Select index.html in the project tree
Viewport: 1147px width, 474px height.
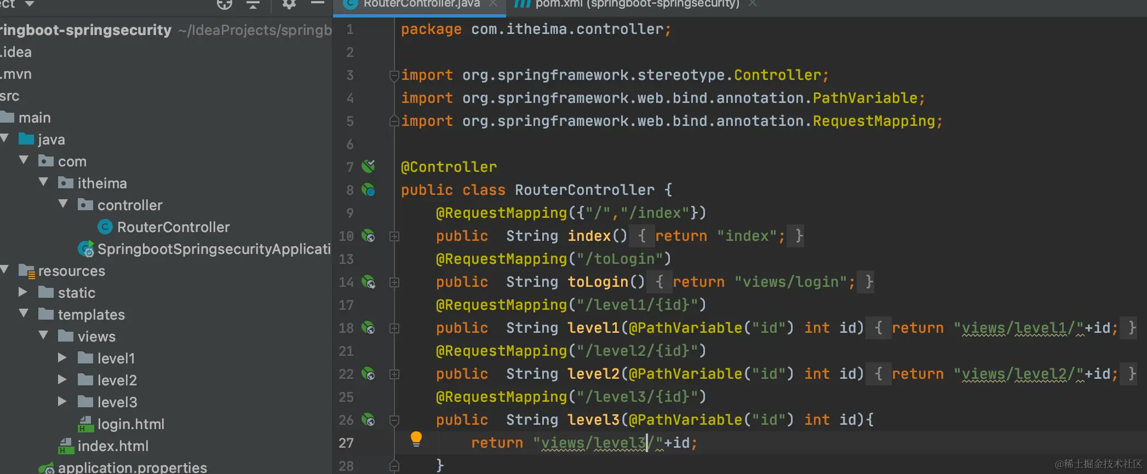click(x=113, y=446)
